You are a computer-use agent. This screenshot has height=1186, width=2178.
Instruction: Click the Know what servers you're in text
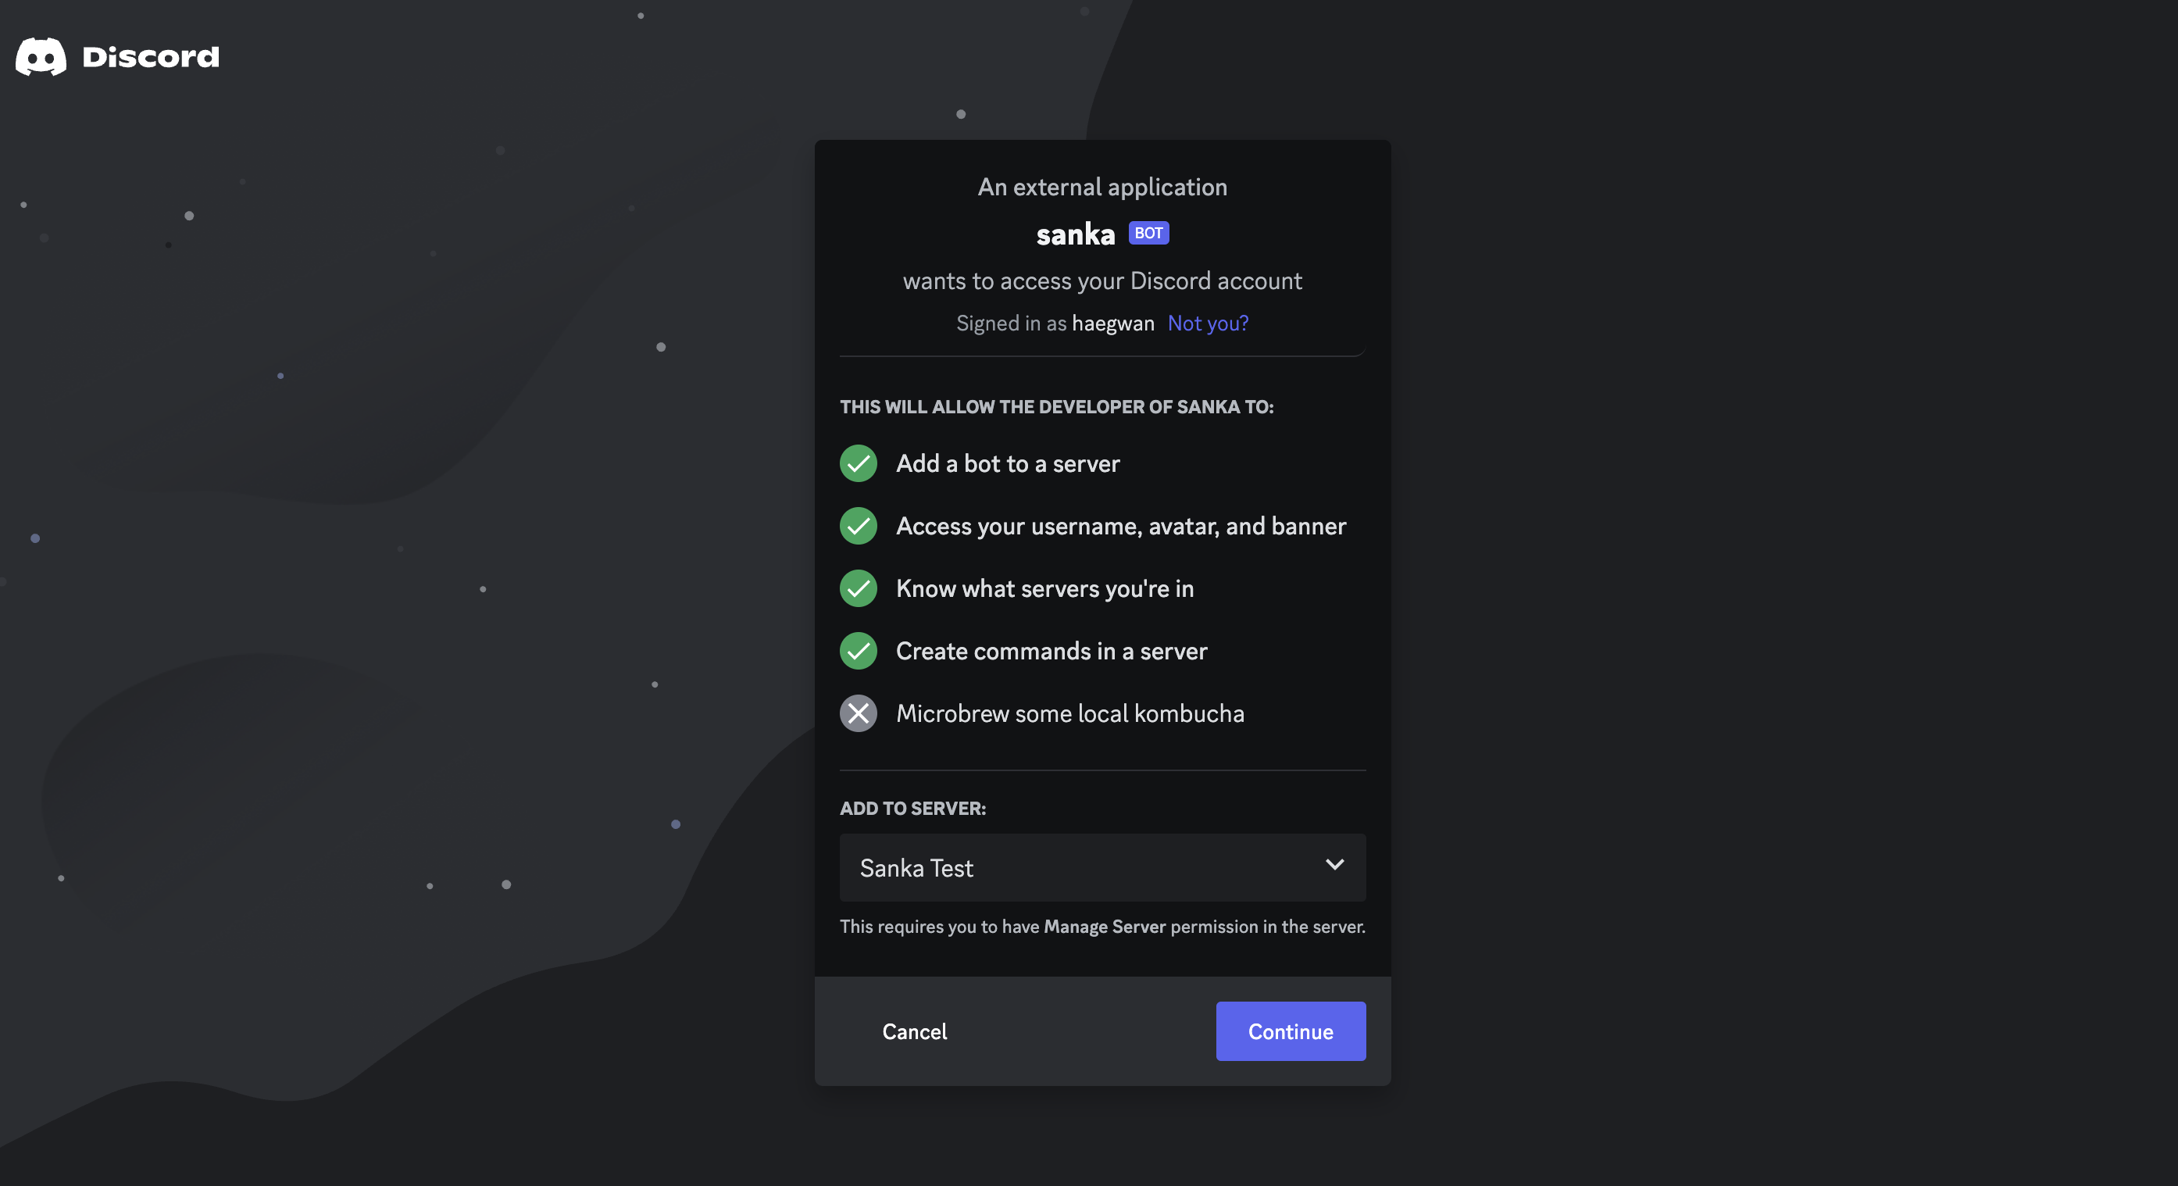click(x=1044, y=588)
